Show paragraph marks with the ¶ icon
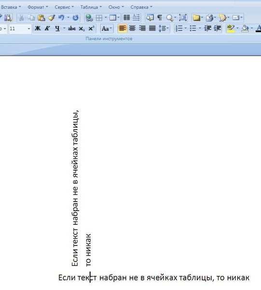 pos(160,18)
